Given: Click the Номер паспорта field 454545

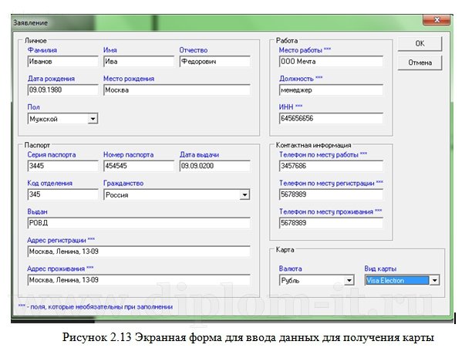Looking at the screenshot, I should pos(139,166).
